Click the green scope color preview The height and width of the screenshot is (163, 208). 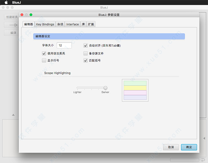click(135, 83)
